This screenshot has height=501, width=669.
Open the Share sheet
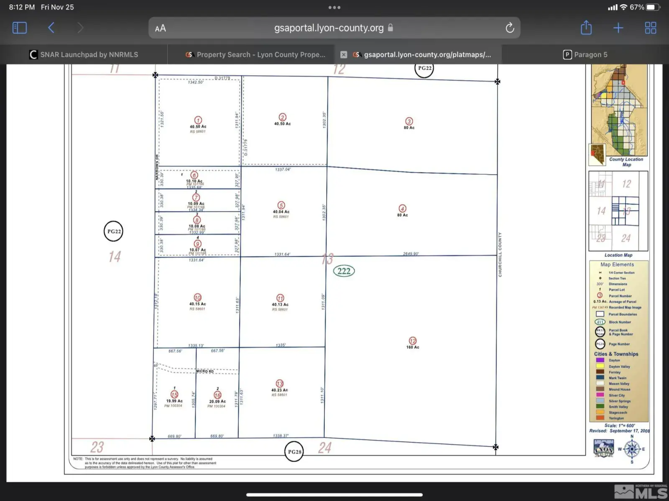pos(586,28)
